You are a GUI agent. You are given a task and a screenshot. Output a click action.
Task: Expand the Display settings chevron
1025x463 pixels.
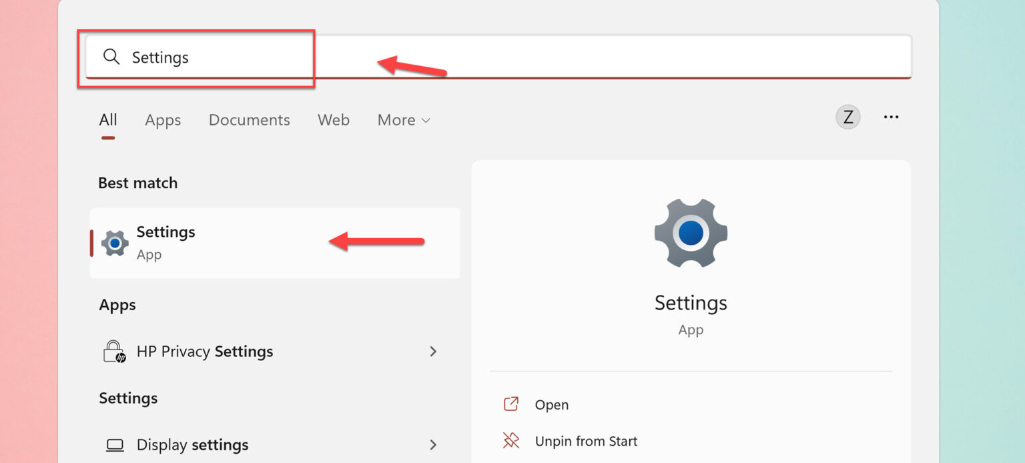[433, 444]
